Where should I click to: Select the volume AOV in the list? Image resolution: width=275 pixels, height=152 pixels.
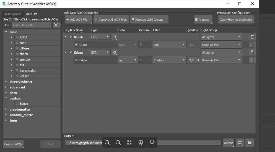[37, 76]
